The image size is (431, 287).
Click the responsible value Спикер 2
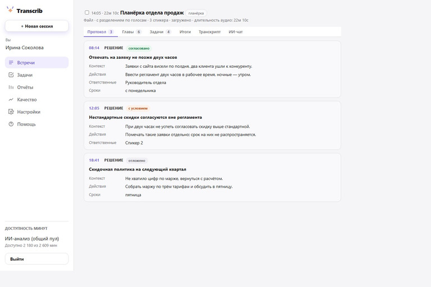[x=134, y=143]
